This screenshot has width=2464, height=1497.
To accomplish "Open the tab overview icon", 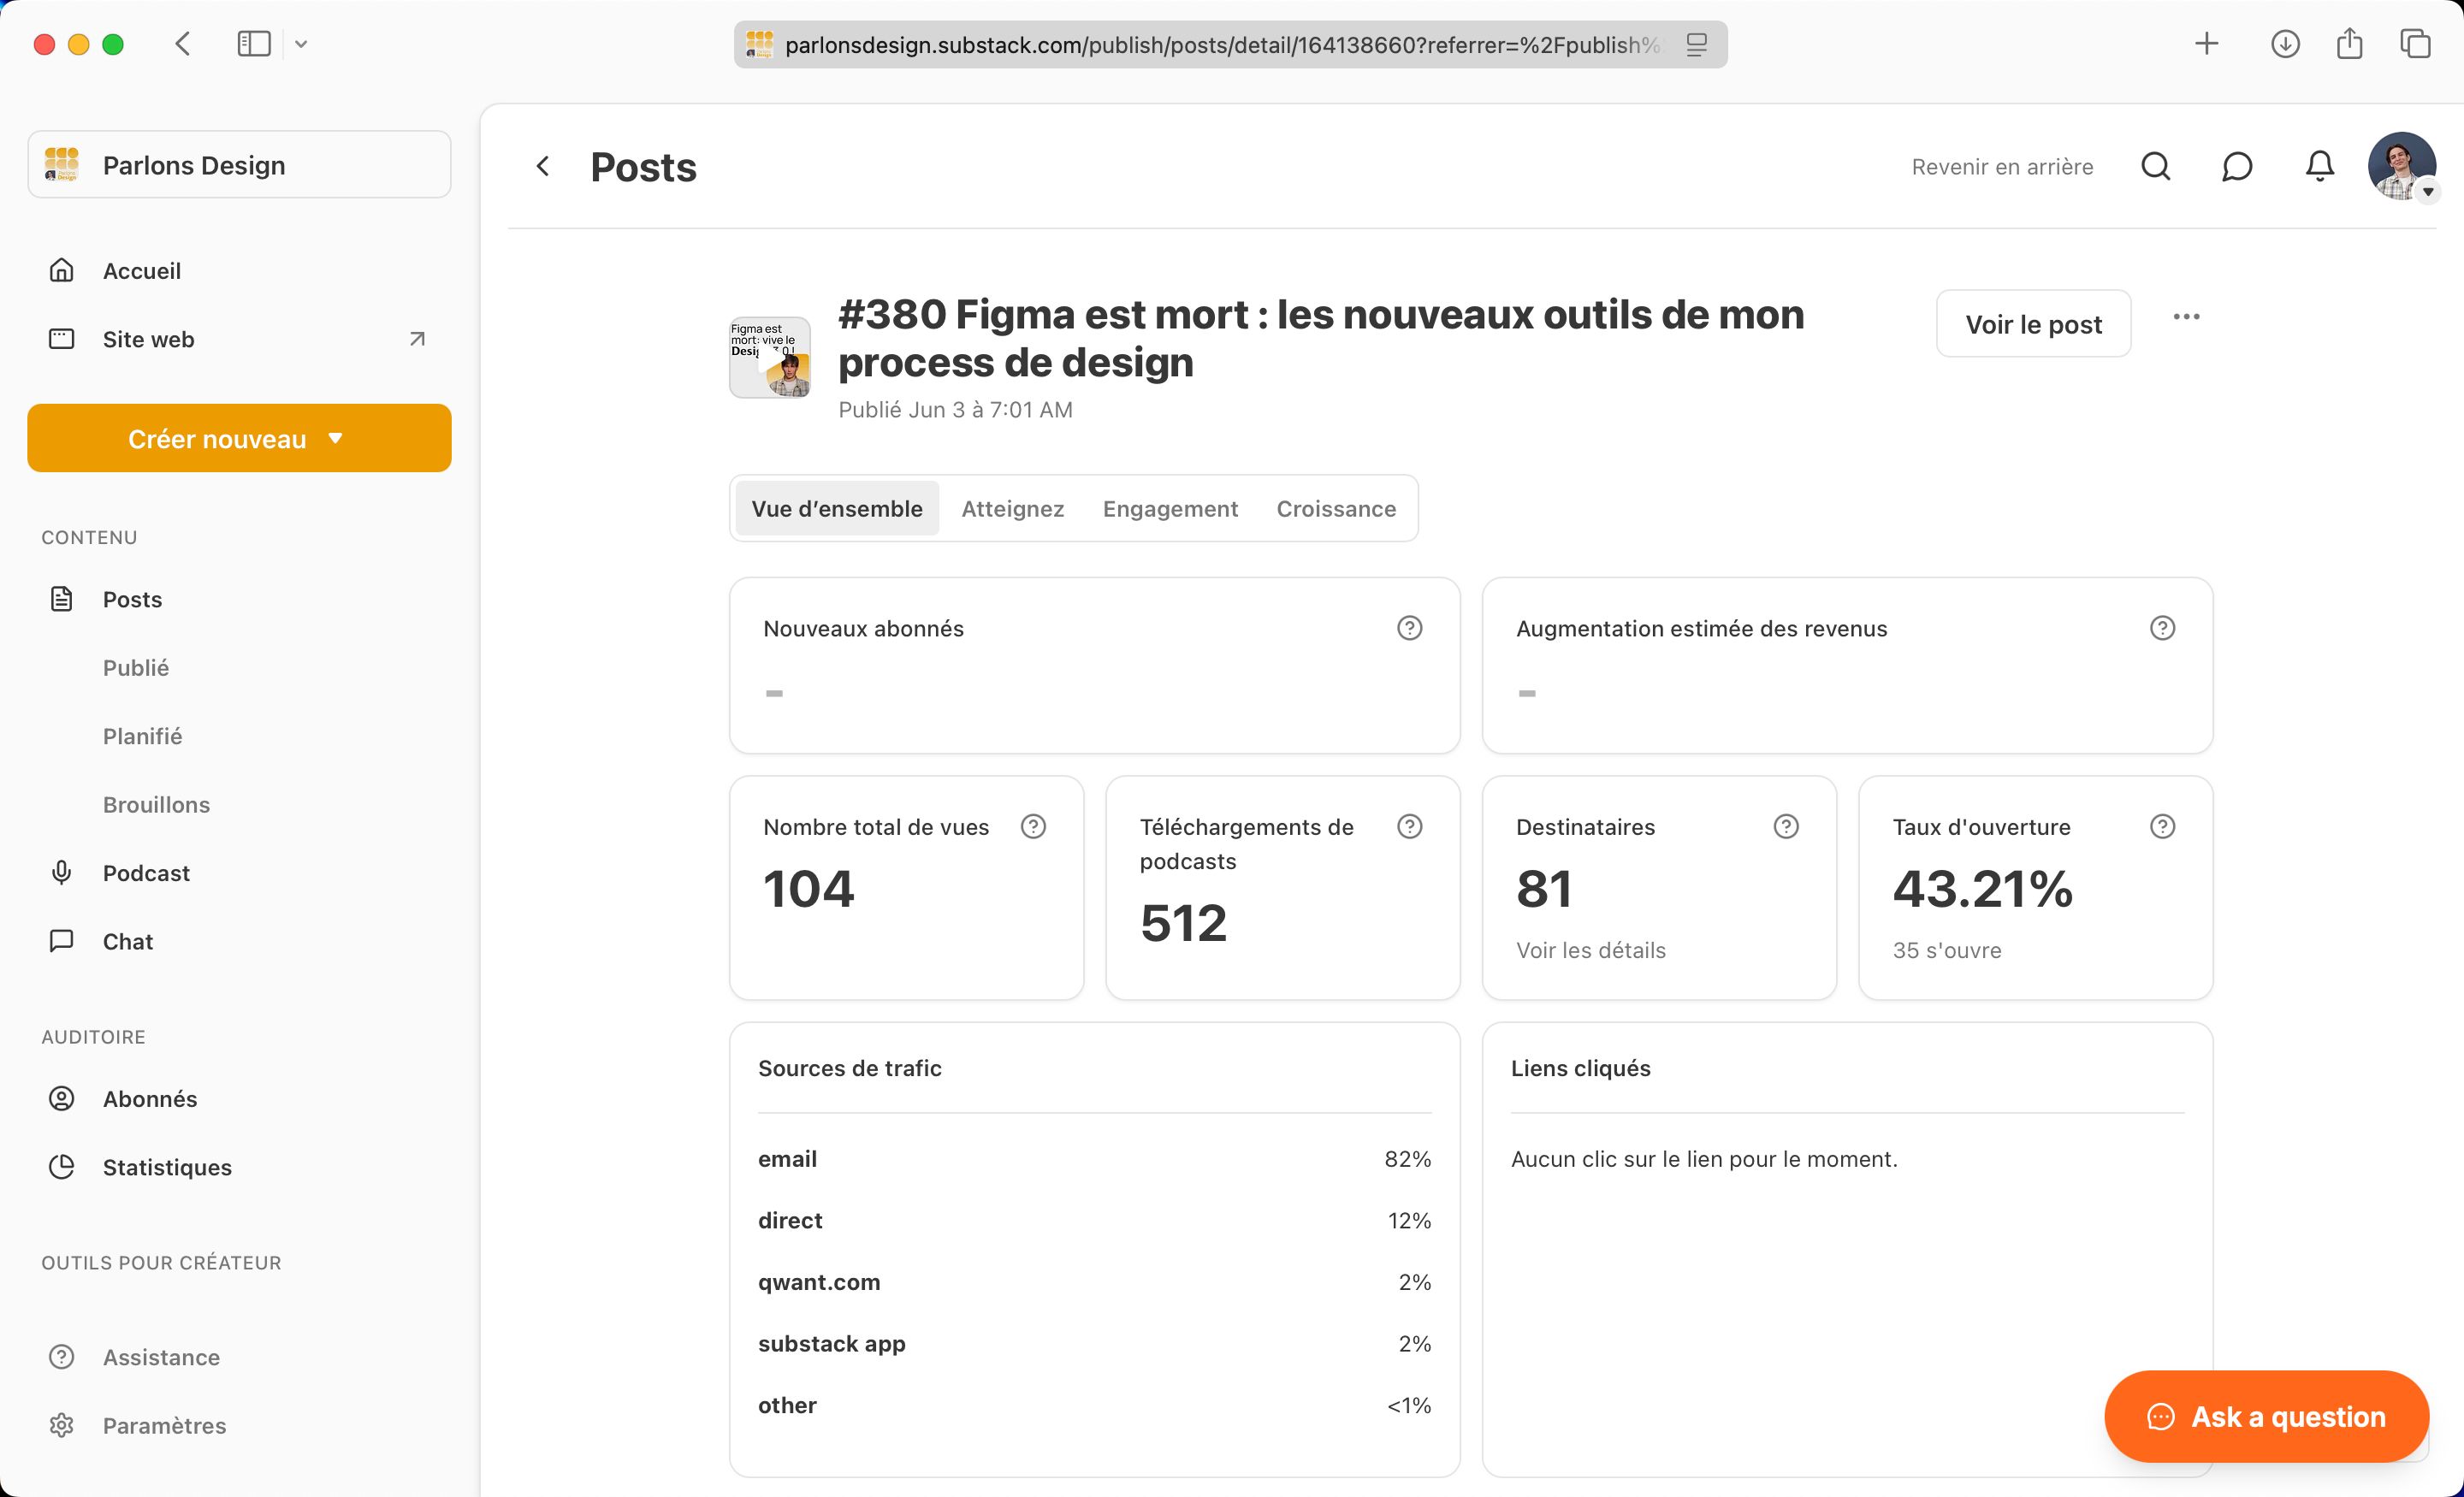I will [2416, 44].
